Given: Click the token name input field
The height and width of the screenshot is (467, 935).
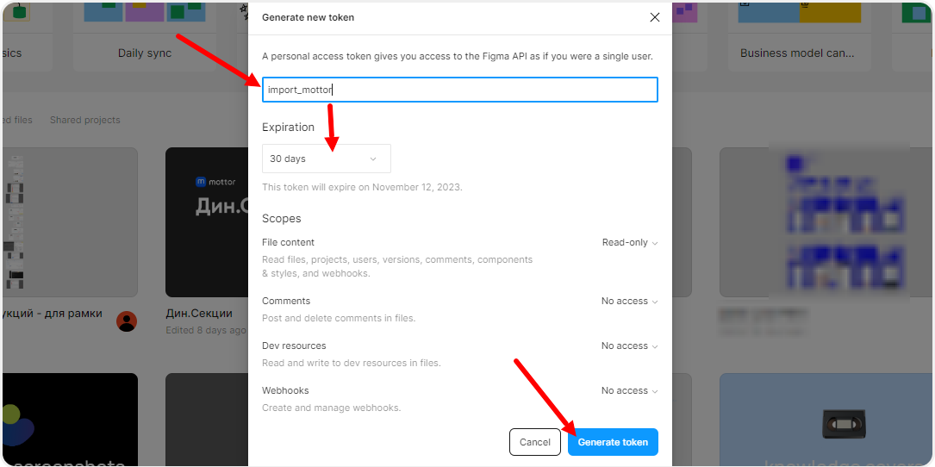Looking at the screenshot, I should (460, 90).
